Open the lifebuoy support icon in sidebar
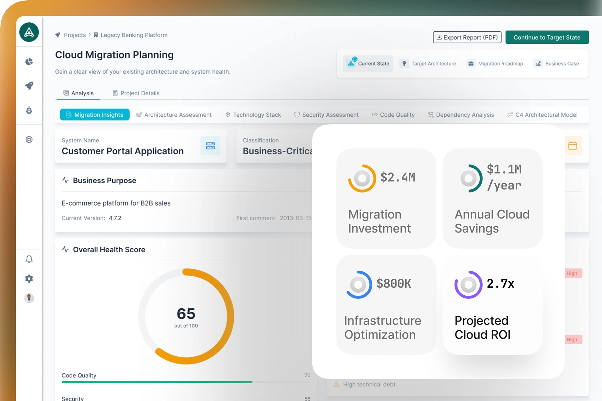The height and width of the screenshot is (401, 602). (29, 140)
